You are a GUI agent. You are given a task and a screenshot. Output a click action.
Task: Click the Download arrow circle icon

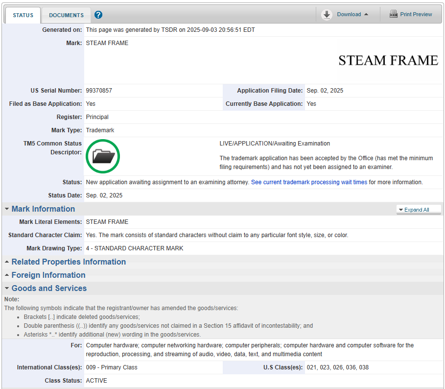(x=327, y=15)
